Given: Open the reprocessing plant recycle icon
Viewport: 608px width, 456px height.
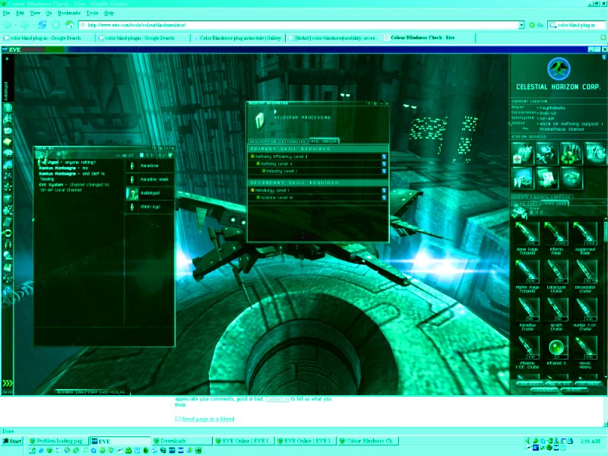Looking at the screenshot, I should click(x=571, y=154).
